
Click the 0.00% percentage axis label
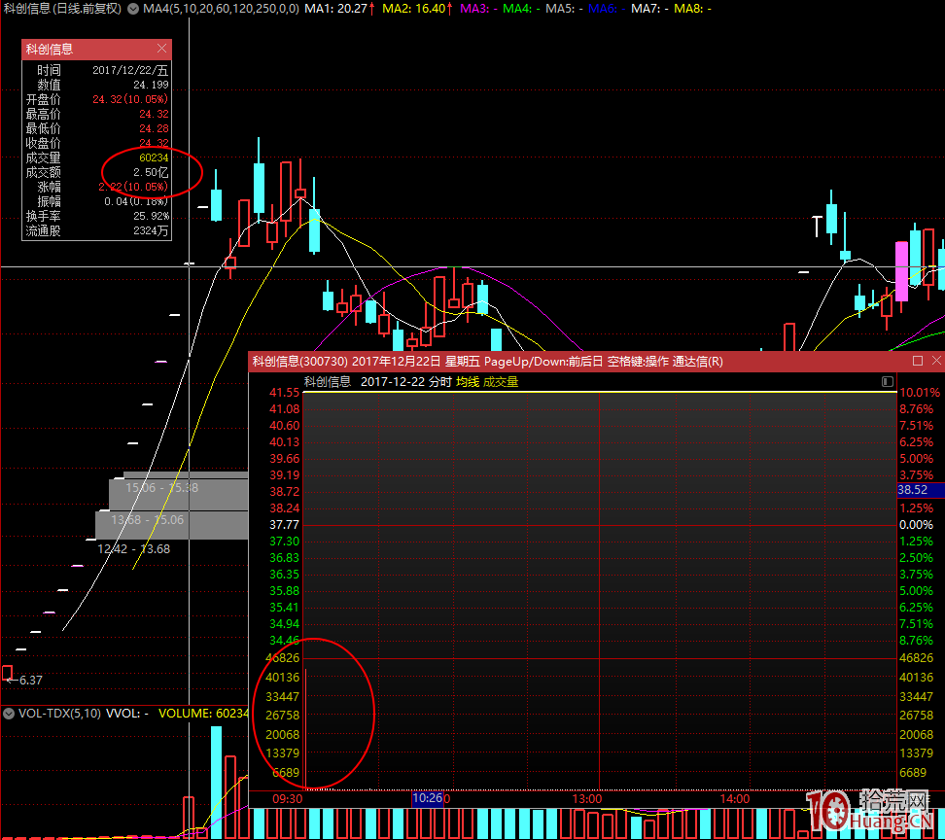pyautogui.click(x=916, y=525)
